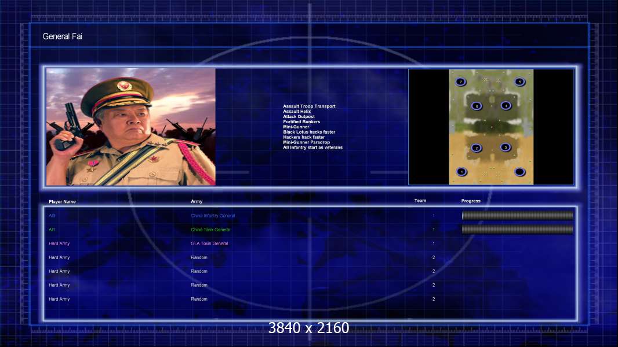The image size is (618, 347).
Task: Select the Attack Outpost line
Action: click(x=299, y=116)
